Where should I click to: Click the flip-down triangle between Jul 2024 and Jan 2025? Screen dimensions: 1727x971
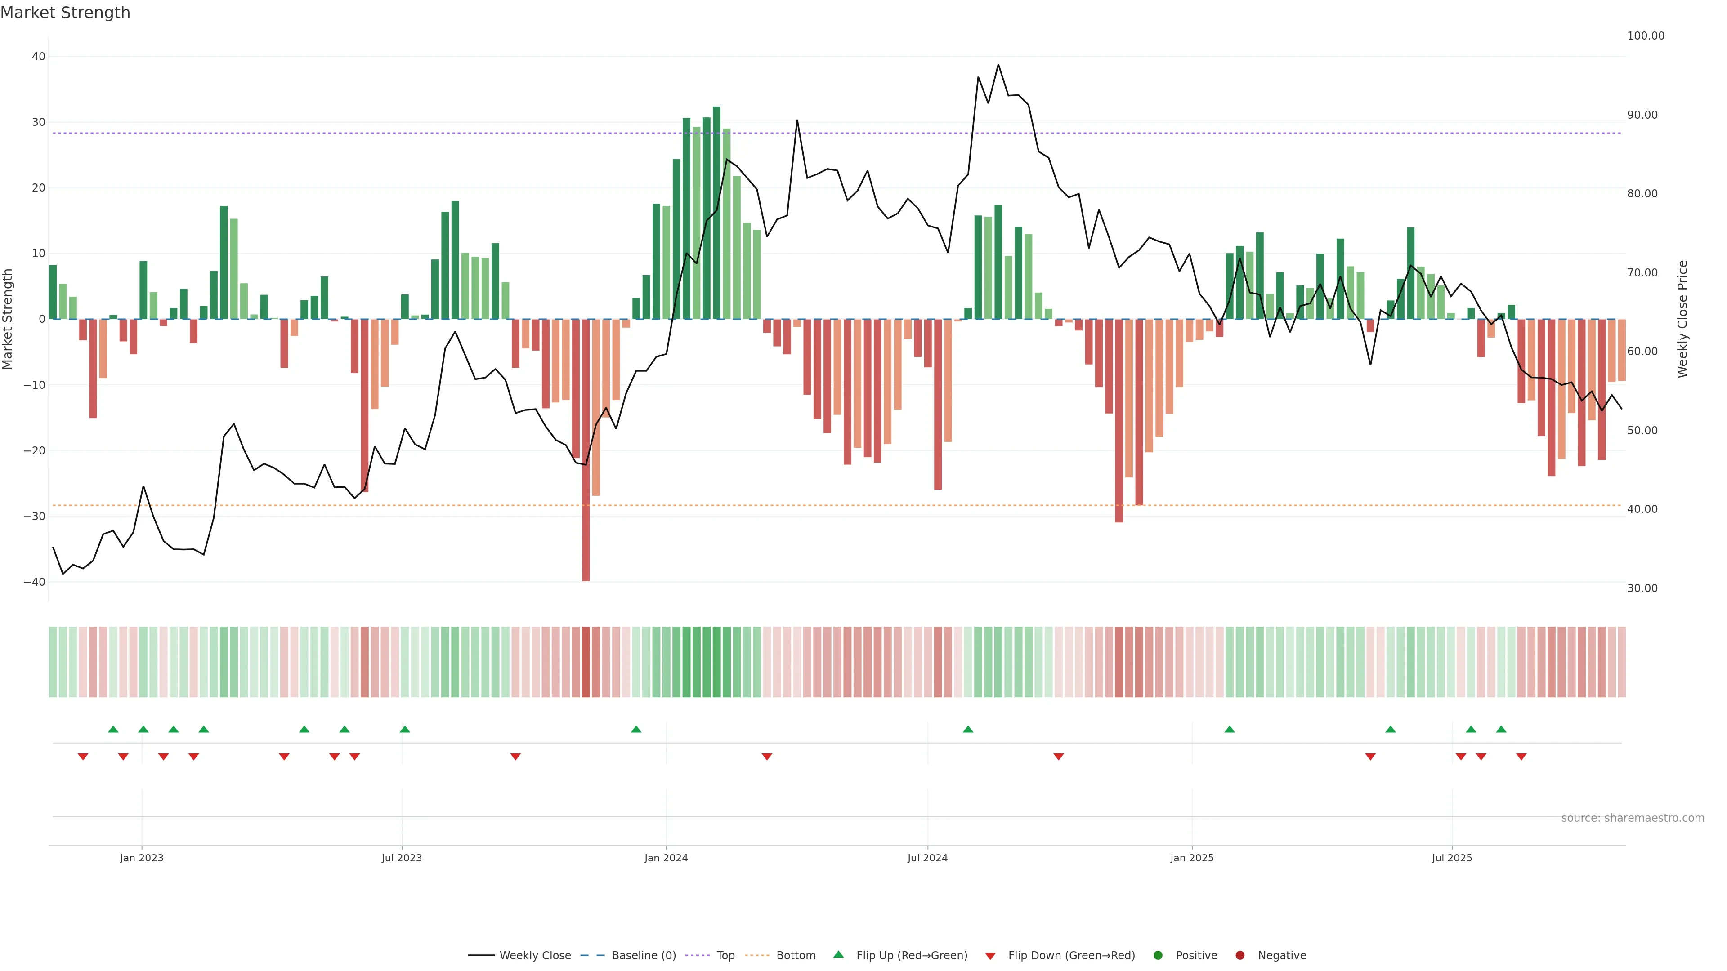tap(1059, 757)
